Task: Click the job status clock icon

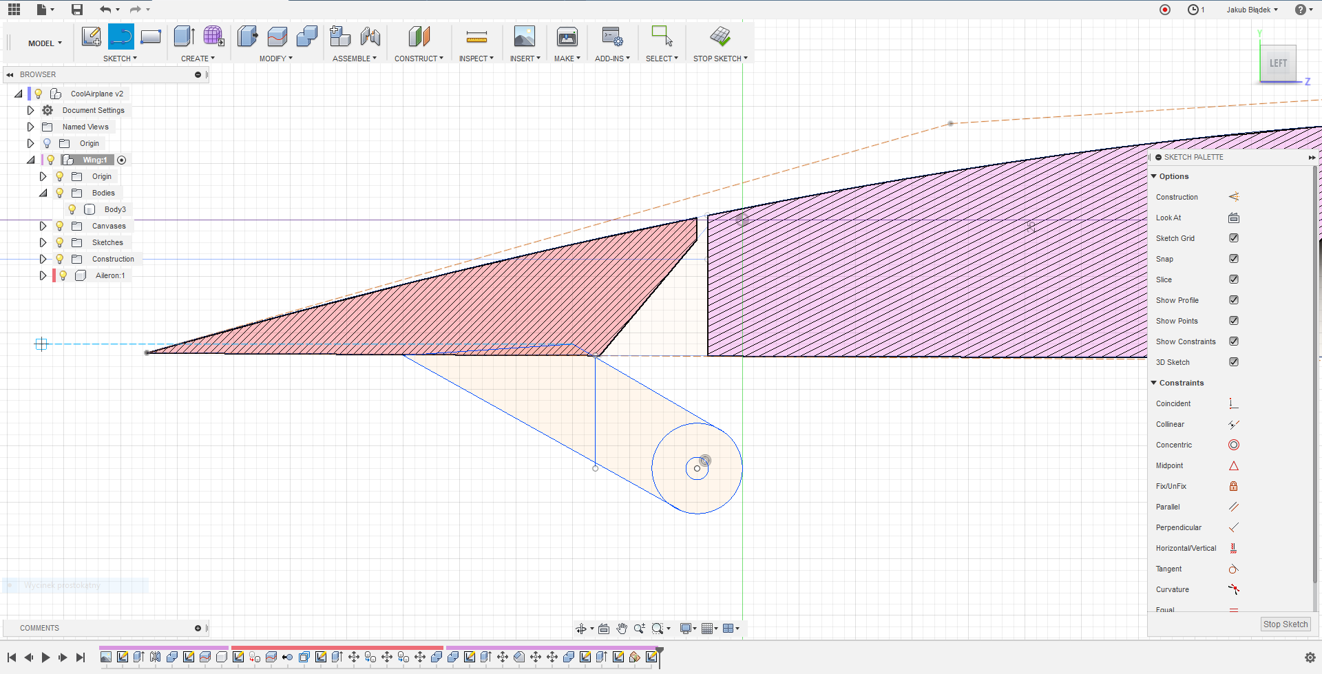Action: pos(1193,10)
